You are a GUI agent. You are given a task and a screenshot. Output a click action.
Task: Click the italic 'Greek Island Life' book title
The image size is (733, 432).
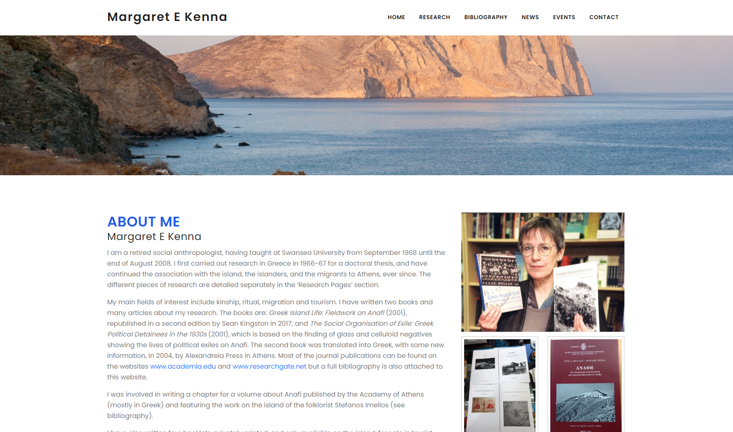point(327,313)
